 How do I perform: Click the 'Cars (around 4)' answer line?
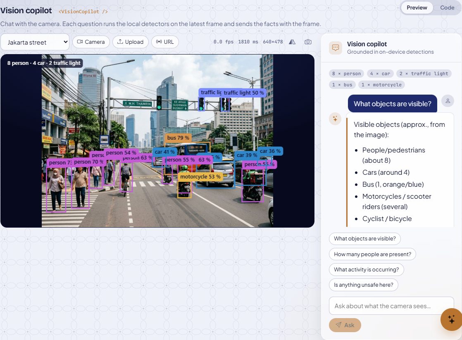point(386,172)
